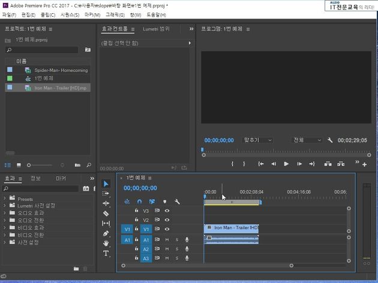Viewport: 378px width, 283px height.
Task: Switch to Lumetri 범위 tab
Action: (x=156, y=29)
